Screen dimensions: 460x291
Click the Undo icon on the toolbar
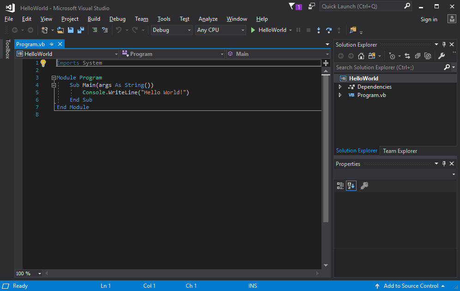[120, 30]
